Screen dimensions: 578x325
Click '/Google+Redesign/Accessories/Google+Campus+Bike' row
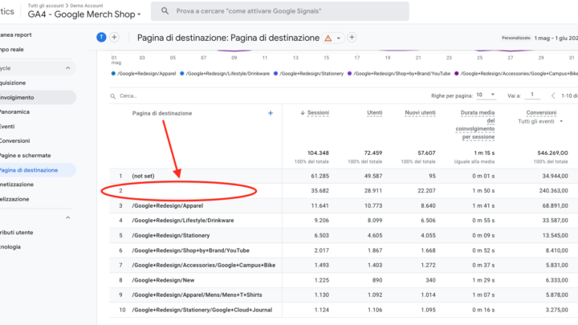pyautogui.click(x=203, y=266)
